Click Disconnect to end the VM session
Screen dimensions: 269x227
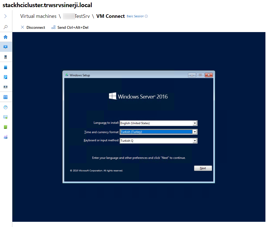coord(33,27)
